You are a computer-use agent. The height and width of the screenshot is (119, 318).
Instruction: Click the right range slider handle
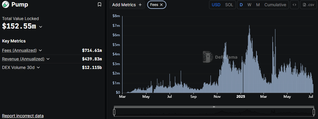(x=314, y=112)
